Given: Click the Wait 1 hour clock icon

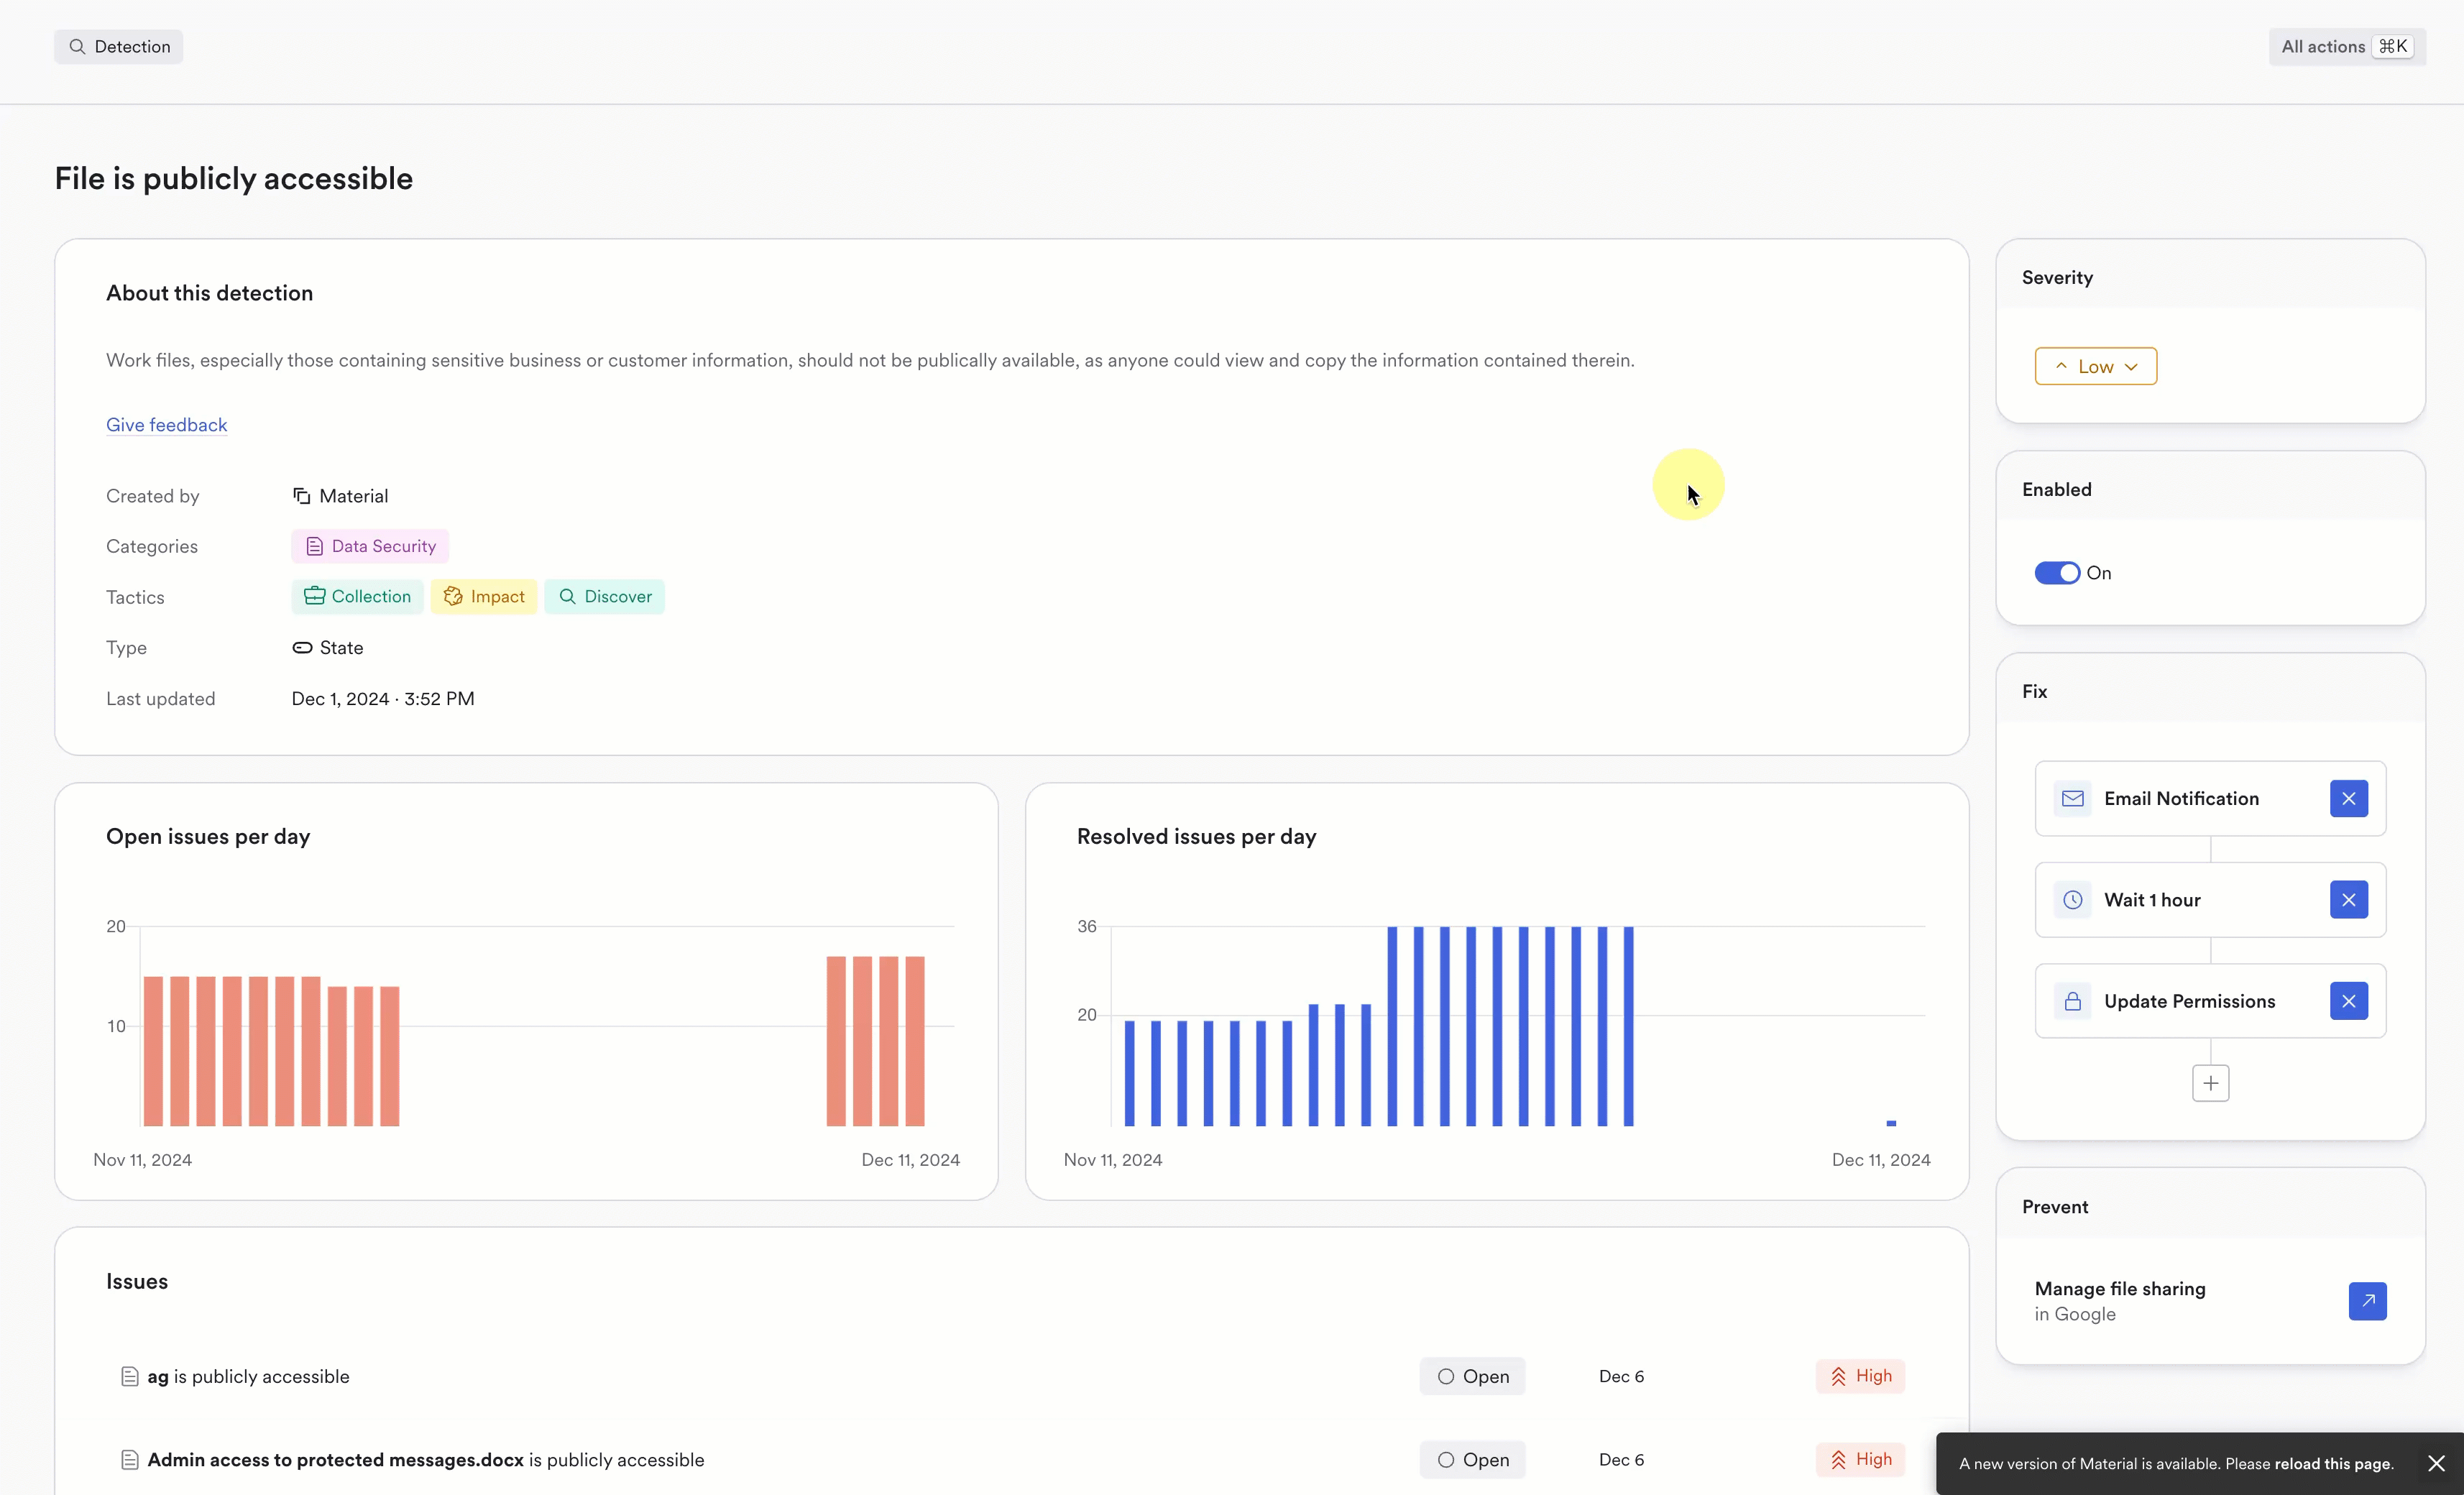Looking at the screenshot, I should (x=2072, y=900).
